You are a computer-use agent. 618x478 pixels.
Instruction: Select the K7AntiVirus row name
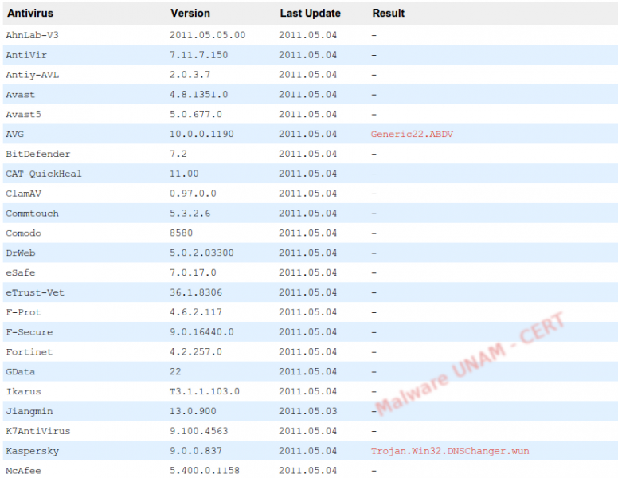click(38, 431)
